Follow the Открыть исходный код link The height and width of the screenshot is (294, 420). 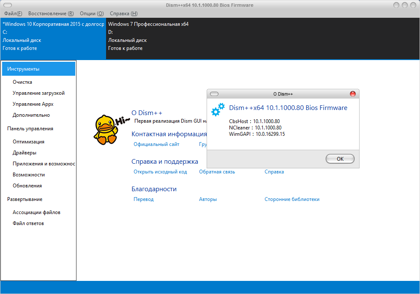[160, 172]
